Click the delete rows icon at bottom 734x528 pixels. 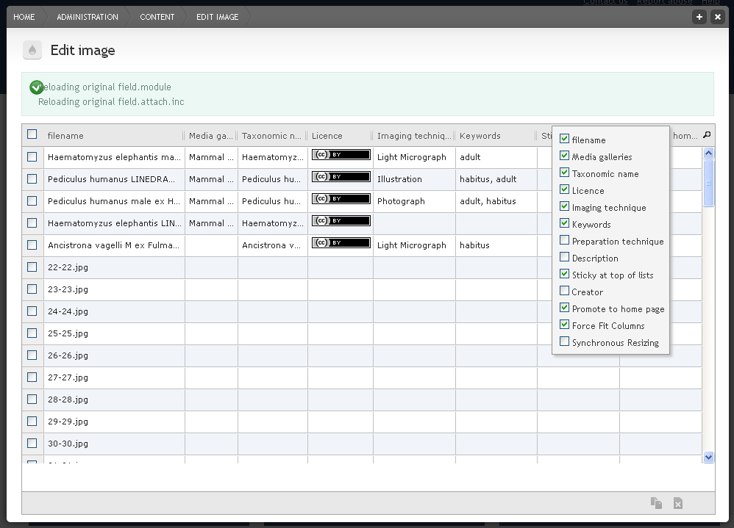click(678, 503)
